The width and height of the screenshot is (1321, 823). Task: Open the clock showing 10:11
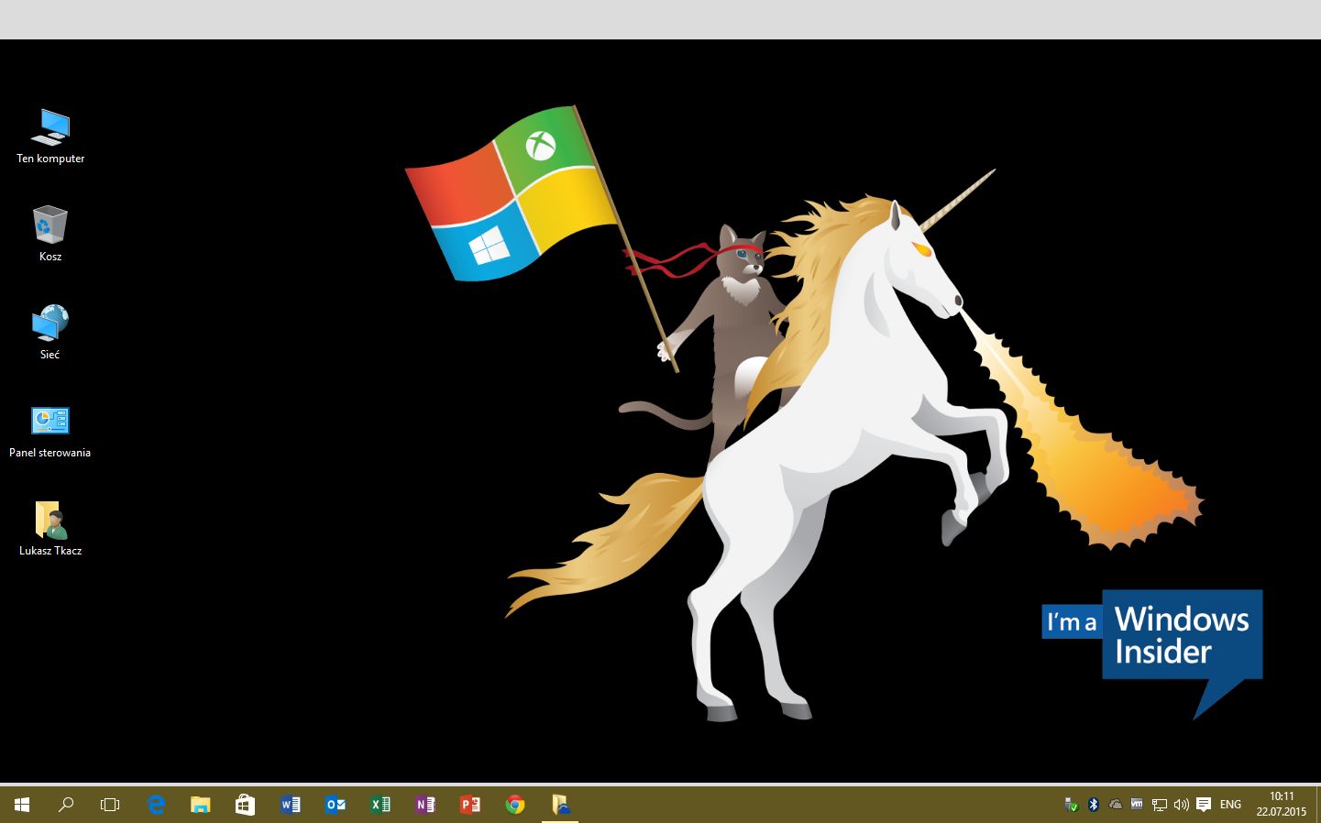coord(1282,805)
